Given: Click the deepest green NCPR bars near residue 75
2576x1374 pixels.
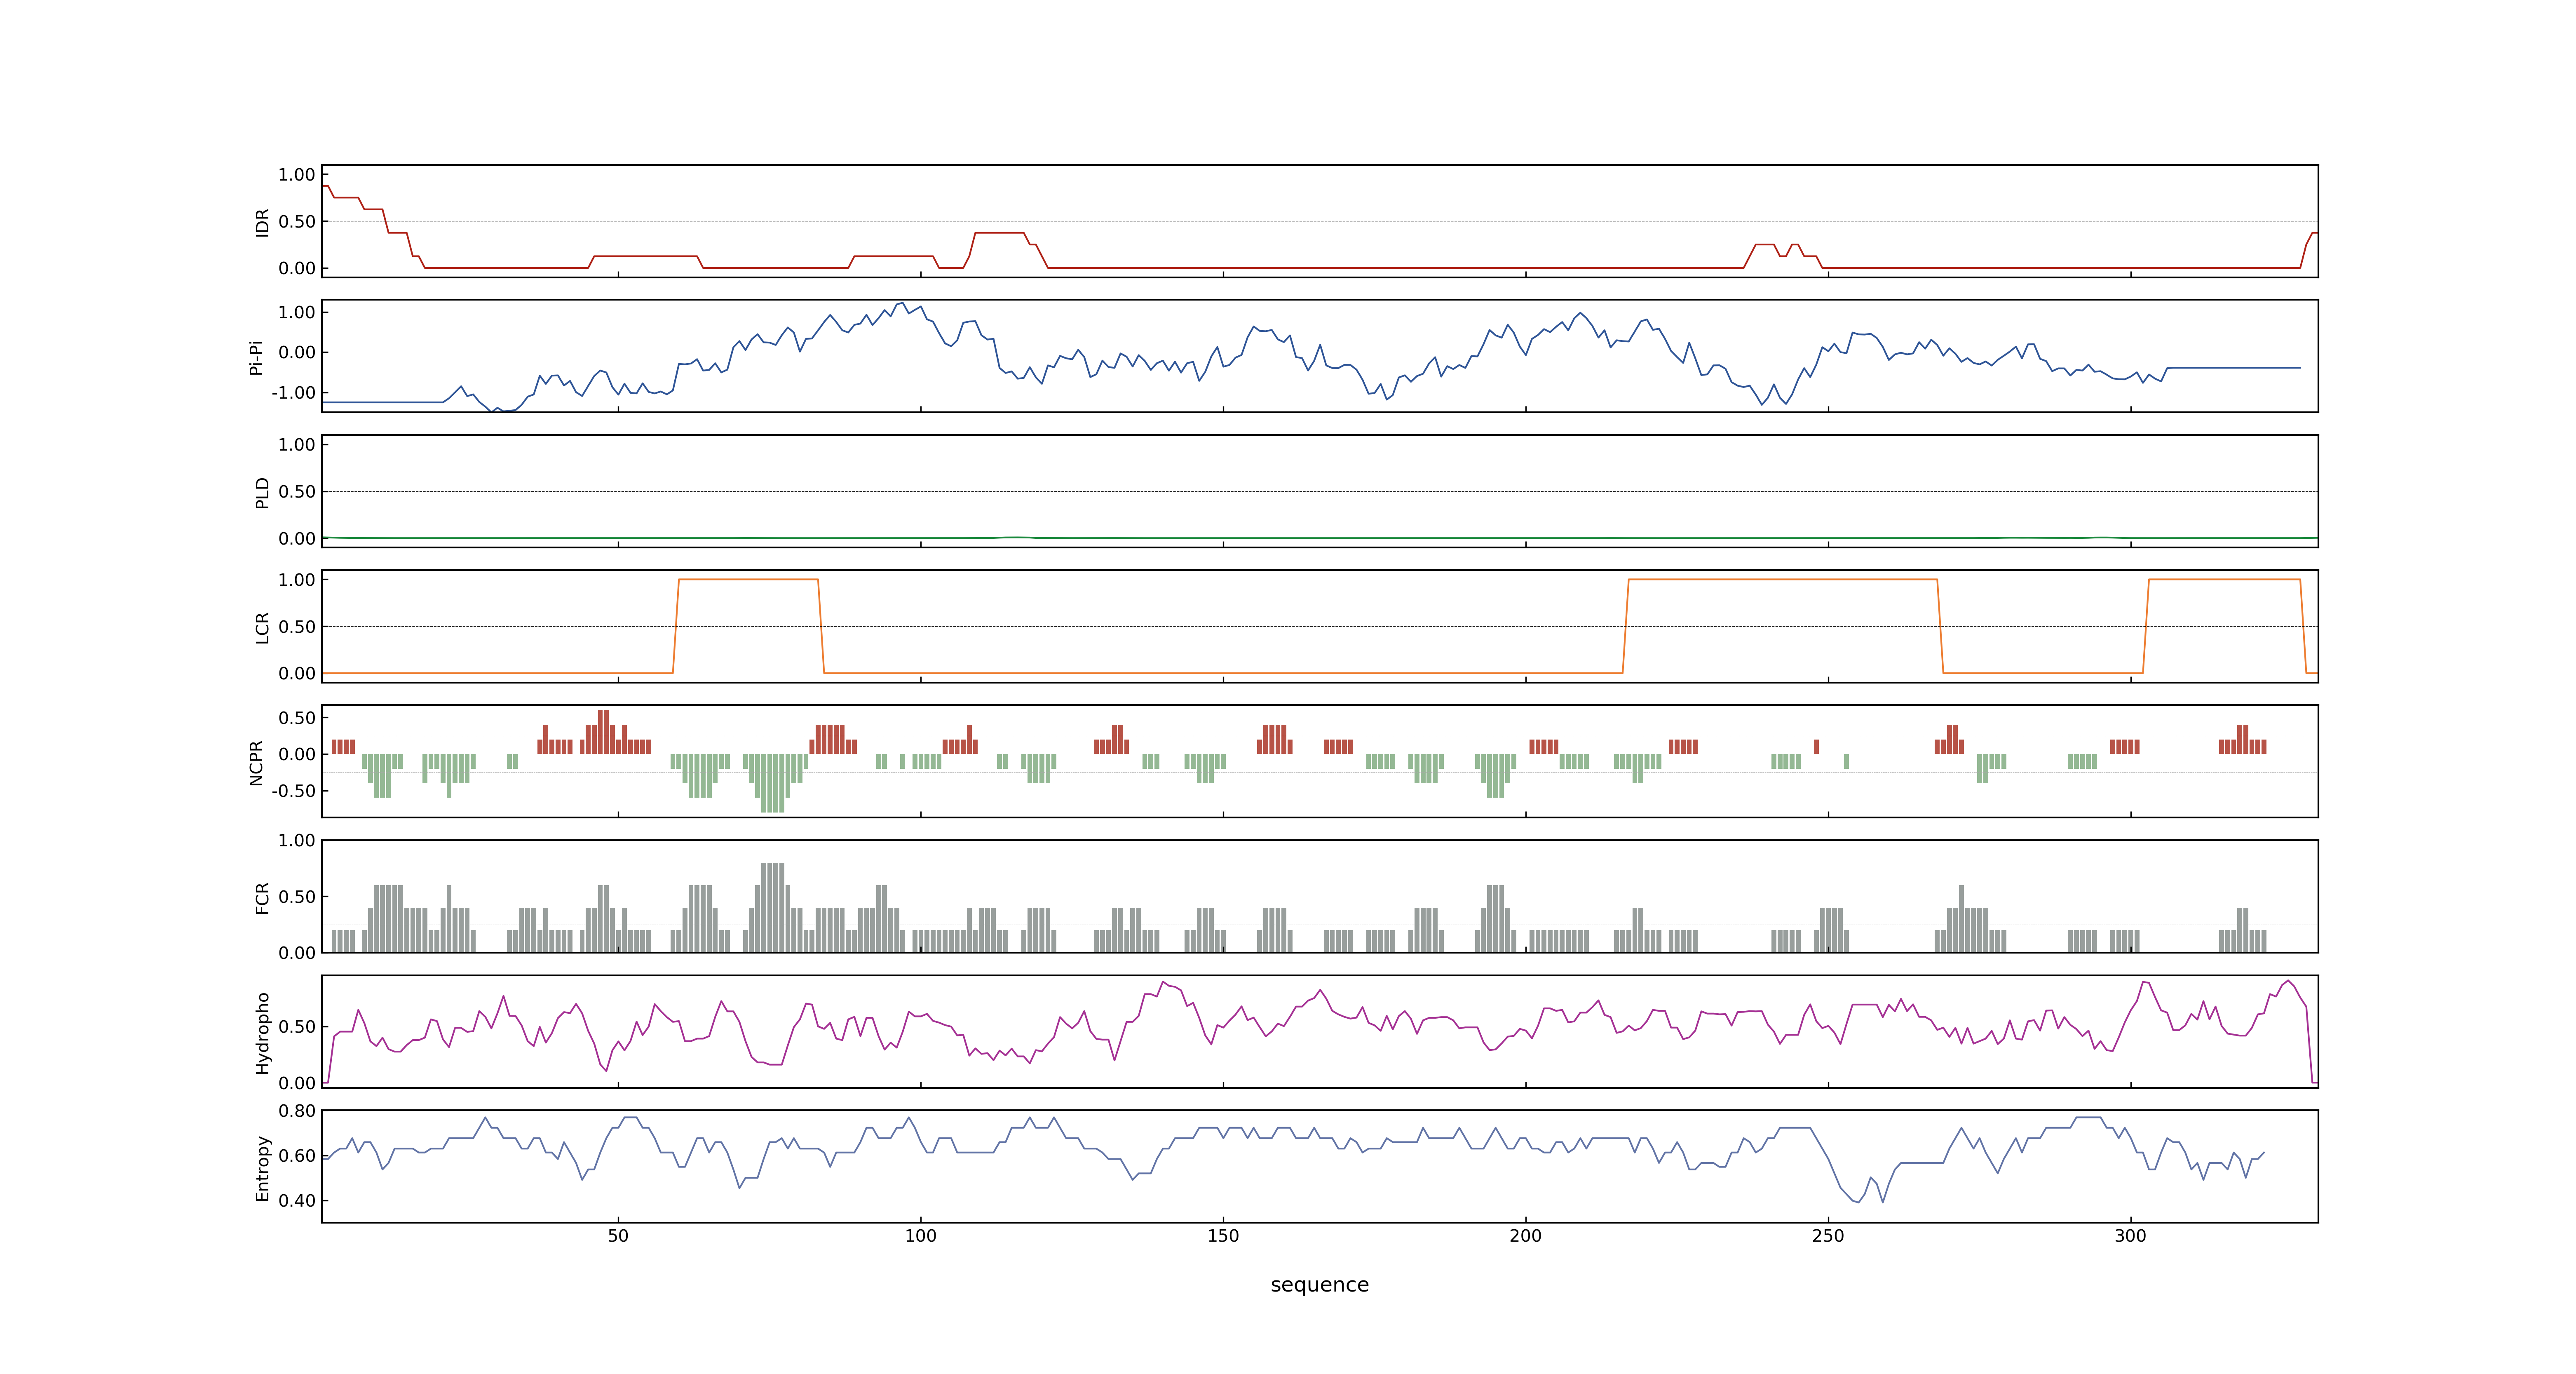Looking at the screenshot, I should (x=772, y=783).
